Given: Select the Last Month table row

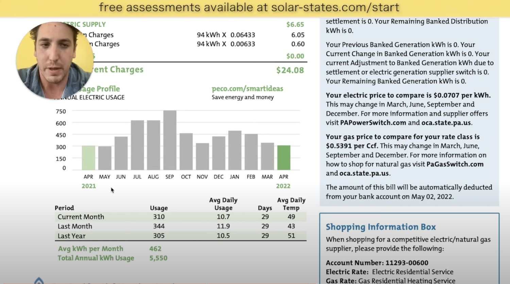Looking at the screenshot, I should pos(180,226).
